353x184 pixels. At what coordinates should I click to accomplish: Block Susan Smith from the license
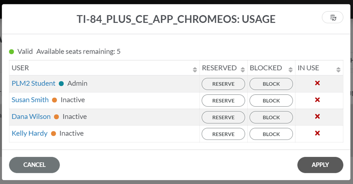271,100
